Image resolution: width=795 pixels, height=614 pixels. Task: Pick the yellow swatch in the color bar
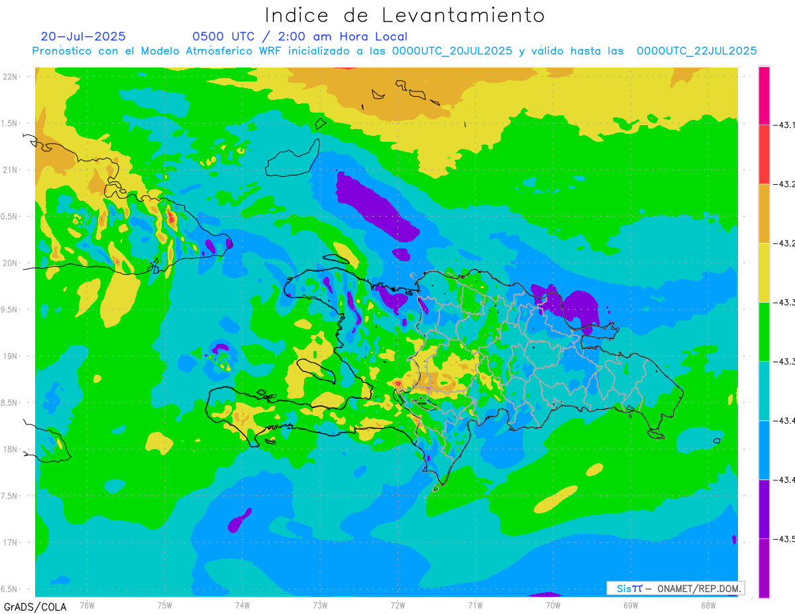pyautogui.click(x=764, y=272)
